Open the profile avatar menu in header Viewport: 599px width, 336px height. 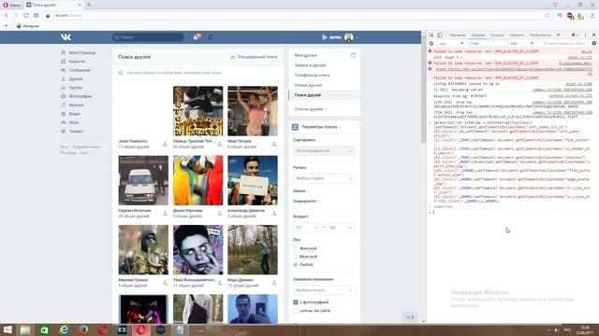tap(349, 37)
